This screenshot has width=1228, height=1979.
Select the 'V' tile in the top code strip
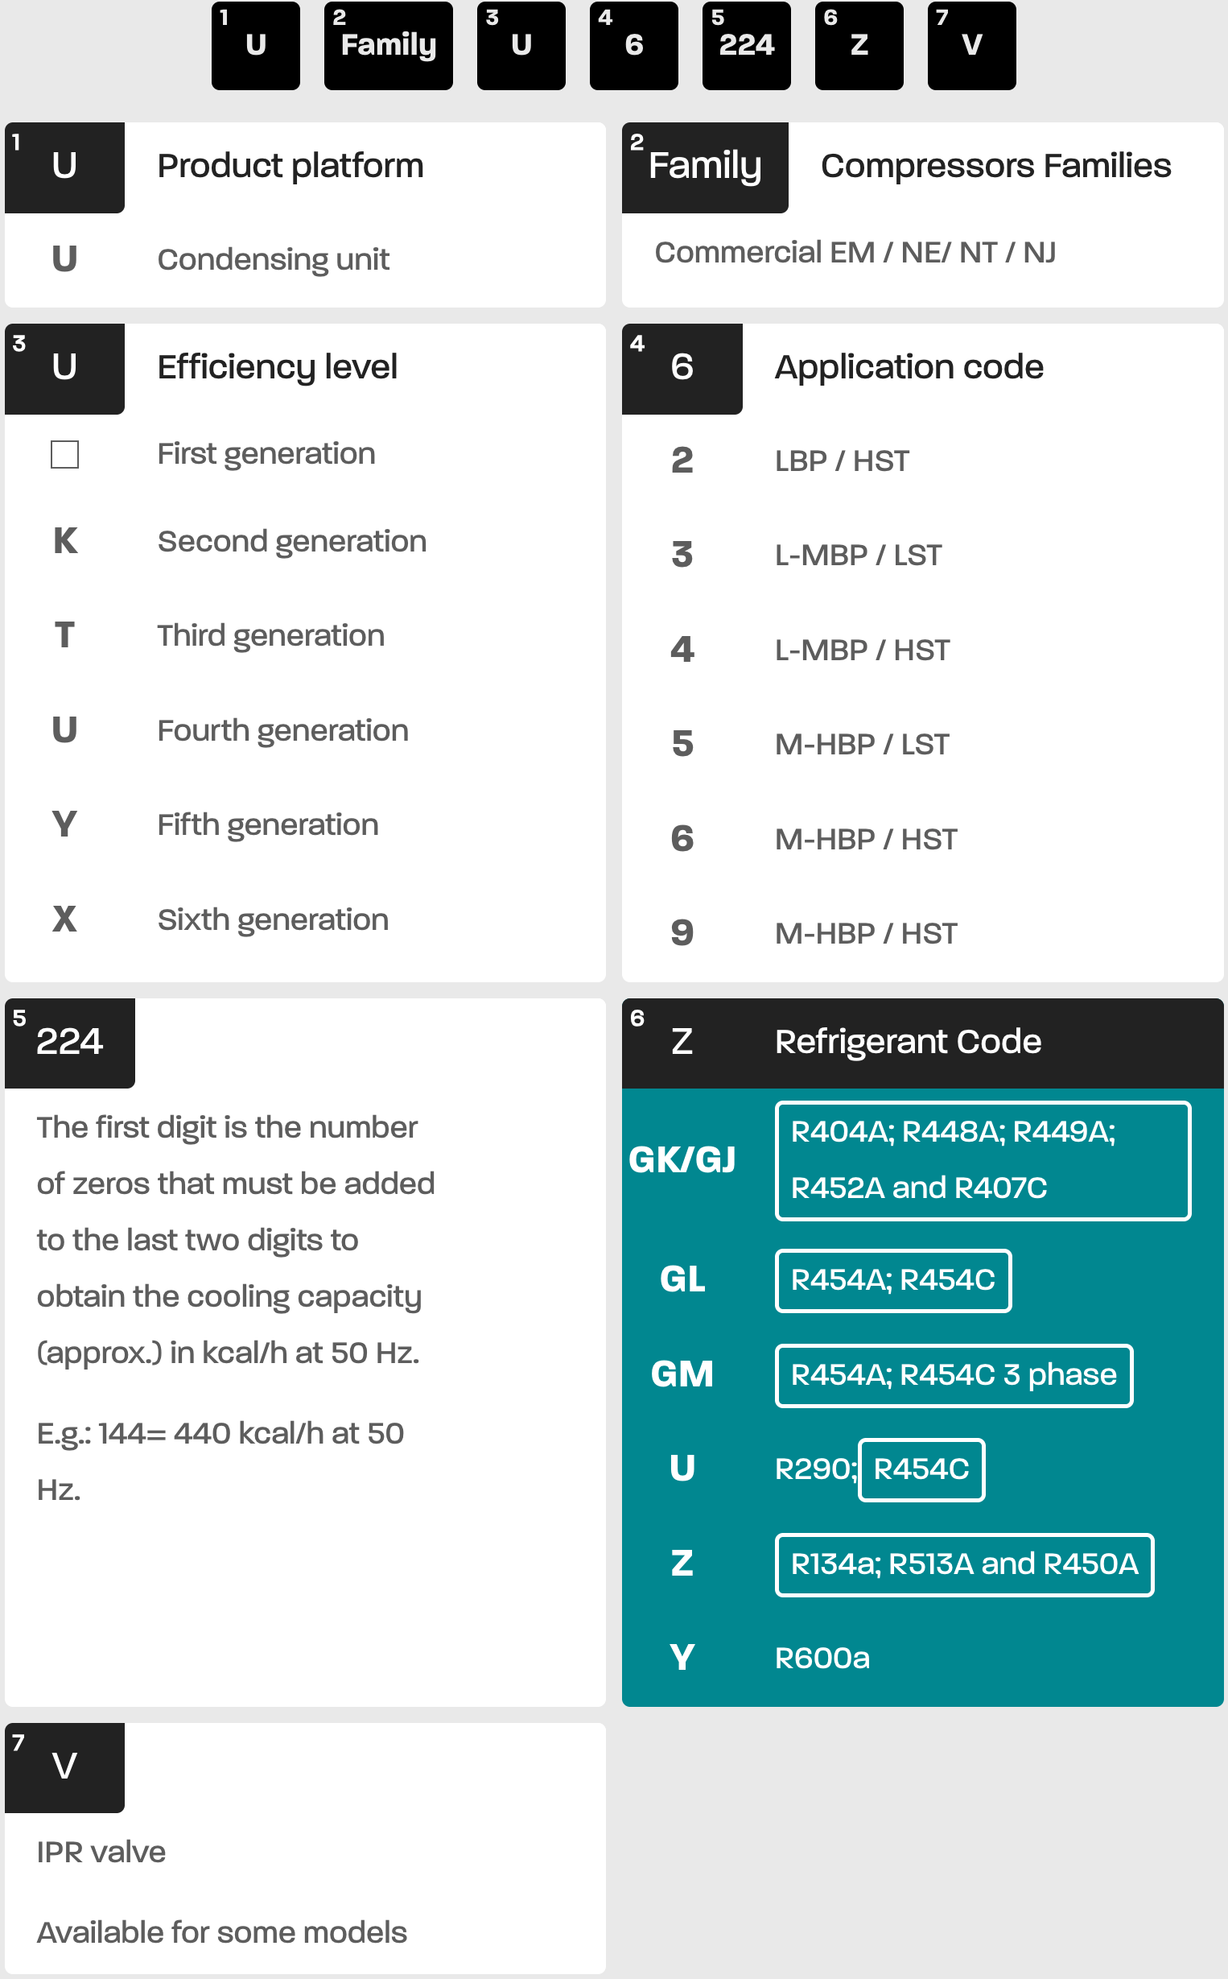click(970, 46)
